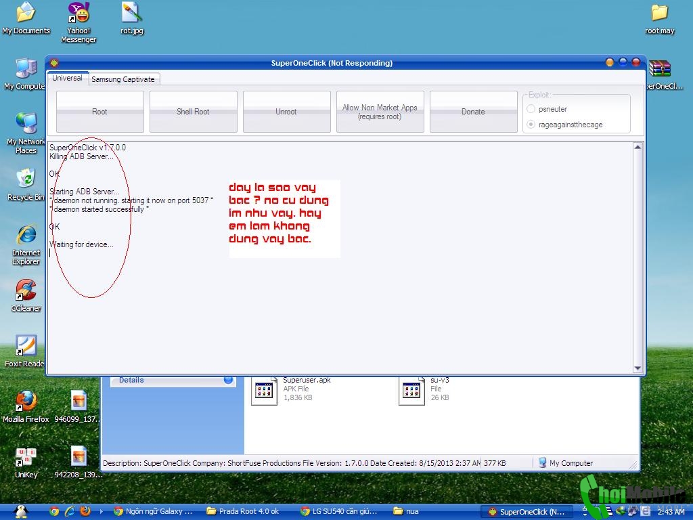This screenshot has height=520, width=693.
Task: Select the psneuter exploit option
Action: pos(531,109)
